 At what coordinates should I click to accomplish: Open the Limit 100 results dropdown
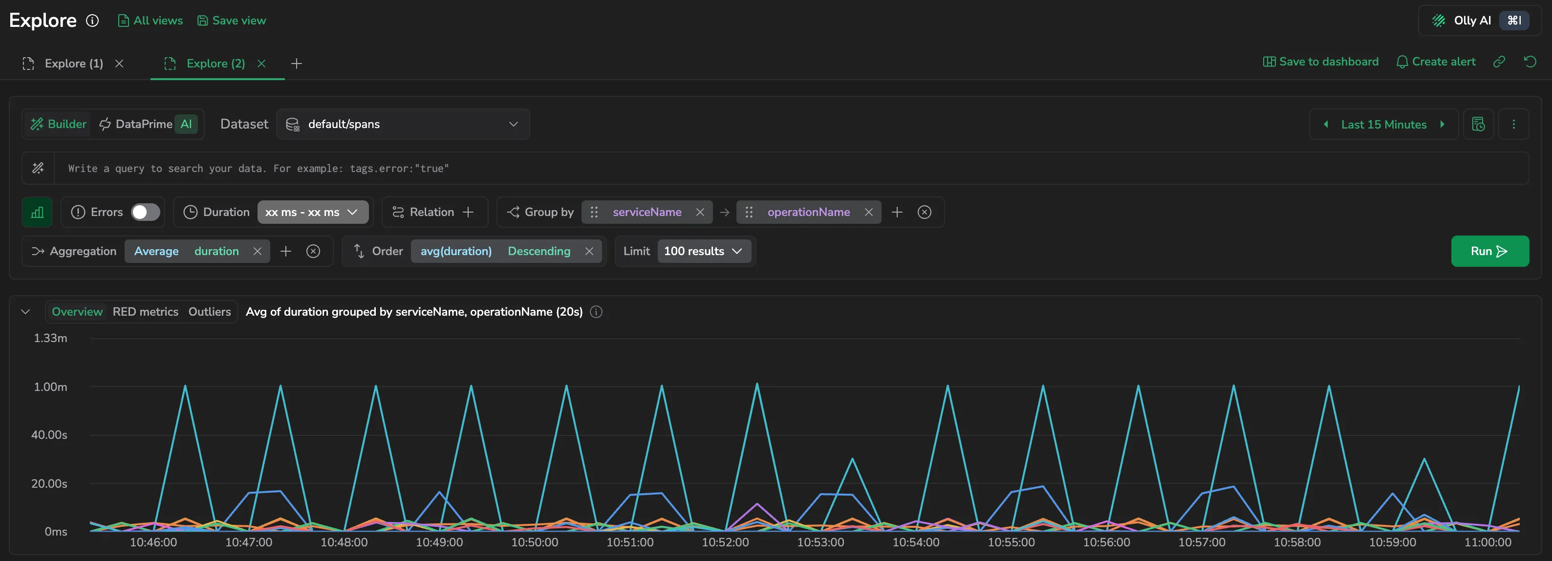[x=704, y=251]
